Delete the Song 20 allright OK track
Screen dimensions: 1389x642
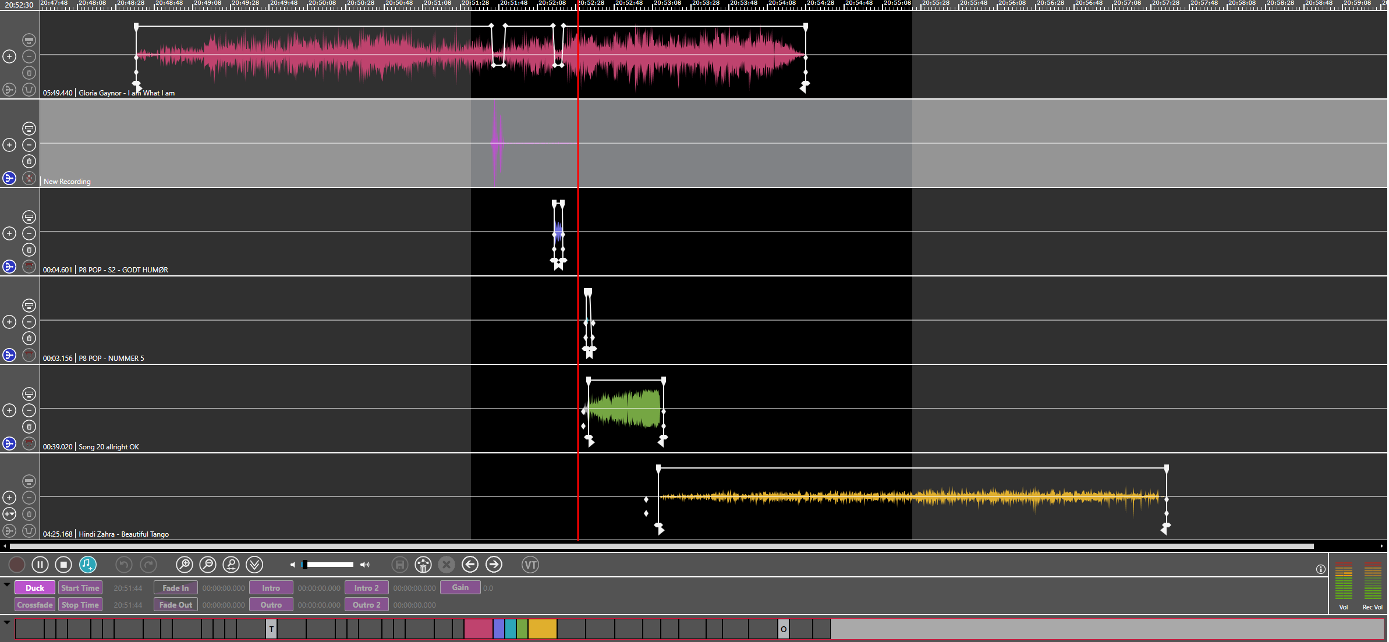29,427
